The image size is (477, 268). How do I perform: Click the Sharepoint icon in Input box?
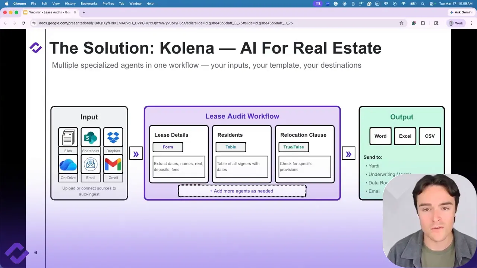(91, 137)
